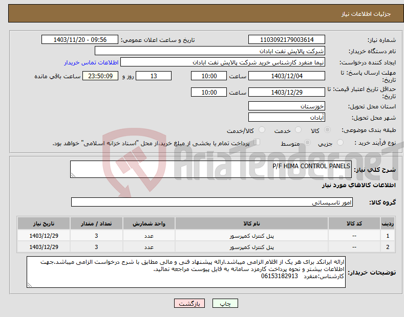The image size is (404, 317).
Task: Click the نام کالا column header
Action: point(252,223)
